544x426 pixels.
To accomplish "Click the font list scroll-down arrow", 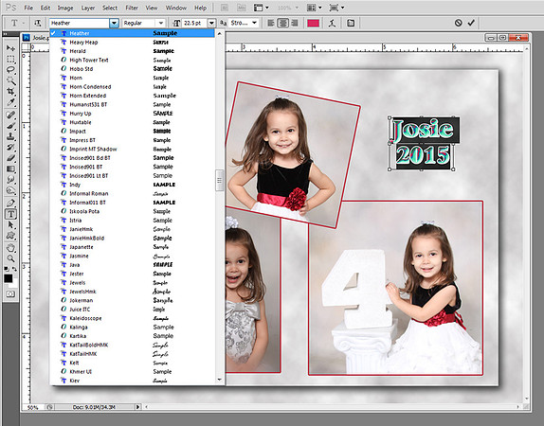I will [219, 380].
